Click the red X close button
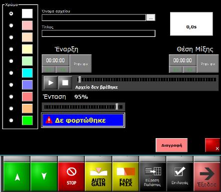 click(x=213, y=145)
